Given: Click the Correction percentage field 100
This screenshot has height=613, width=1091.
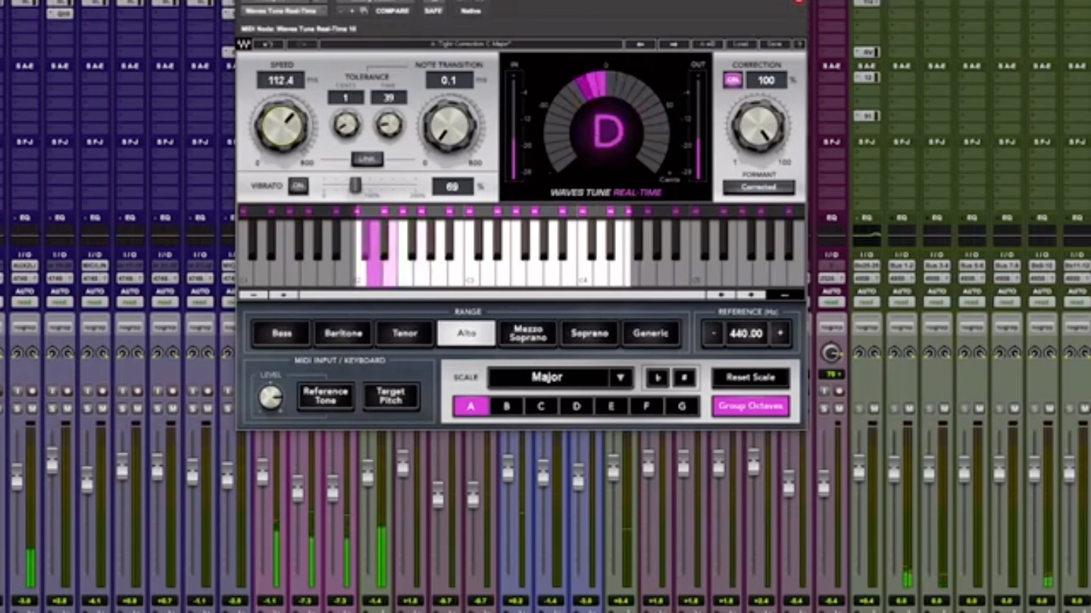Looking at the screenshot, I should click(766, 80).
